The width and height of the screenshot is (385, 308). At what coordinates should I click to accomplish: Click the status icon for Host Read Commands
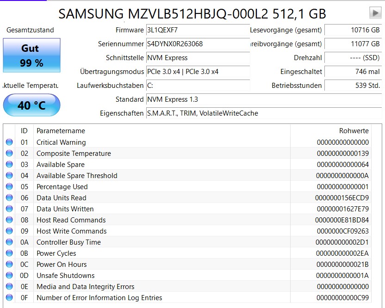click(x=9, y=220)
